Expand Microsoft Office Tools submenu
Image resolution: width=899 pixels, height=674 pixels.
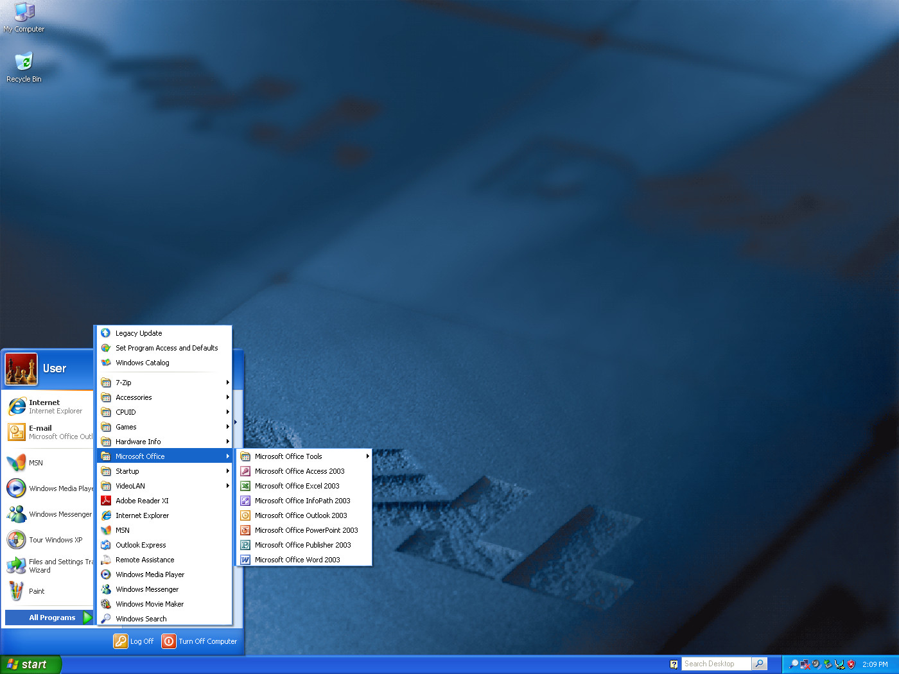(x=303, y=456)
